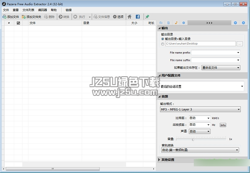Open the 声道 (channels) dropdown
Image resolution: width=250 pixels, height=173 pixels.
coord(200,131)
